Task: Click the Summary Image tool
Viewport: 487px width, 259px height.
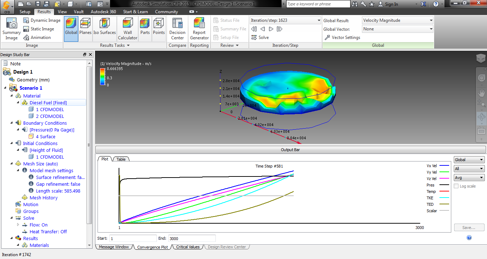Action: coord(11,28)
